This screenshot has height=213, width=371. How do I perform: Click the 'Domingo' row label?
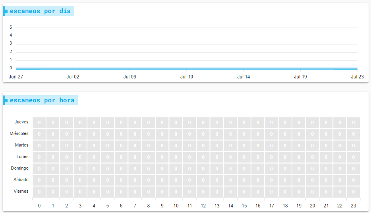point(20,168)
